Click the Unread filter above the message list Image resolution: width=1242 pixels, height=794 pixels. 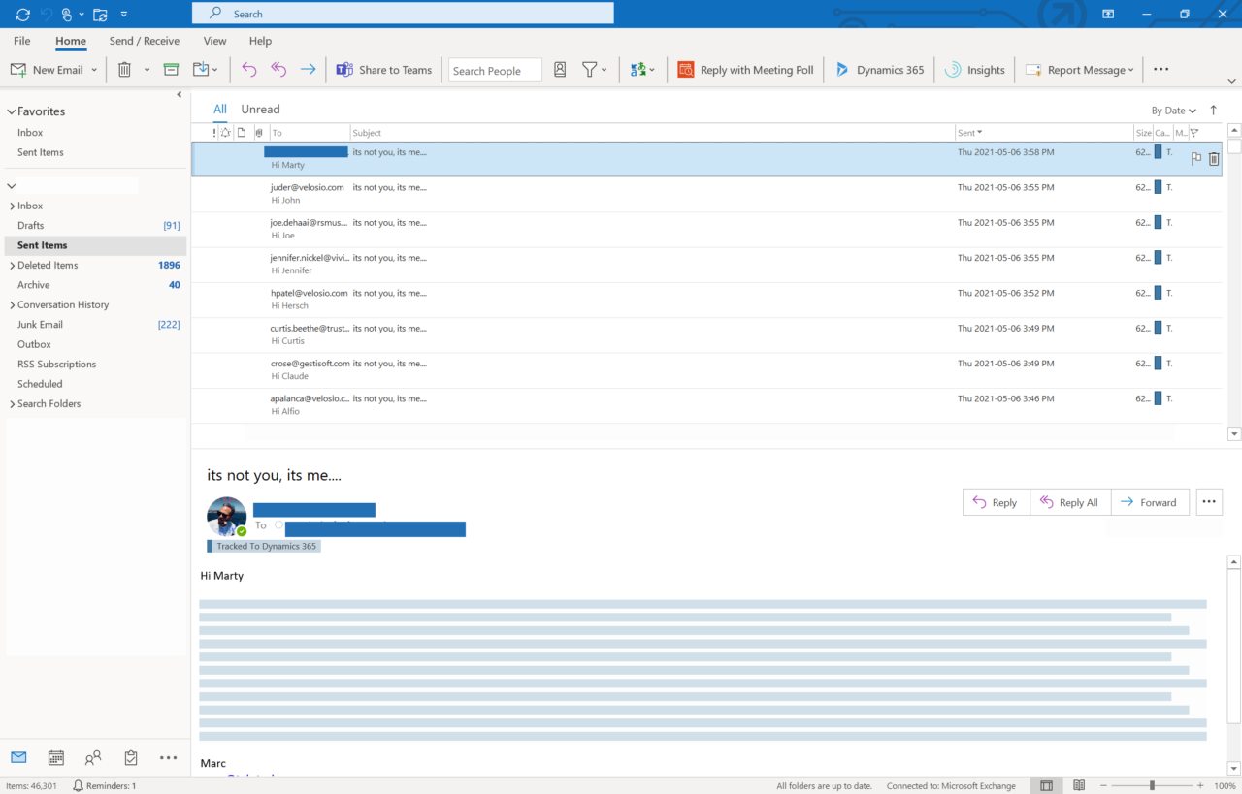(260, 109)
